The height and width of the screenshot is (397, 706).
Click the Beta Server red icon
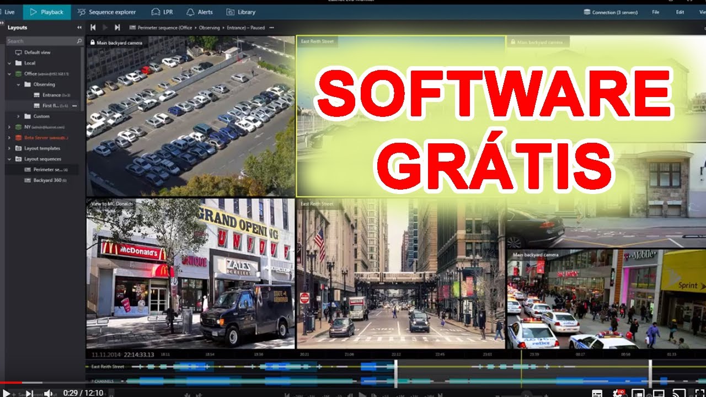tap(18, 137)
